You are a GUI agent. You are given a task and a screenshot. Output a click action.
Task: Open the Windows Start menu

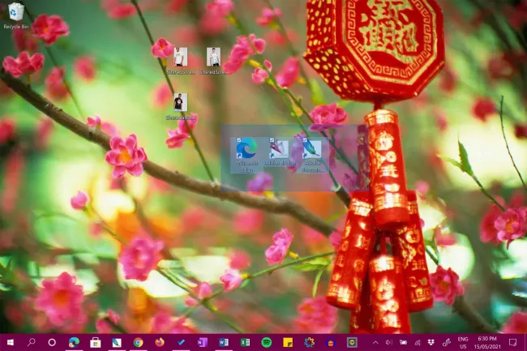(11, 343)
